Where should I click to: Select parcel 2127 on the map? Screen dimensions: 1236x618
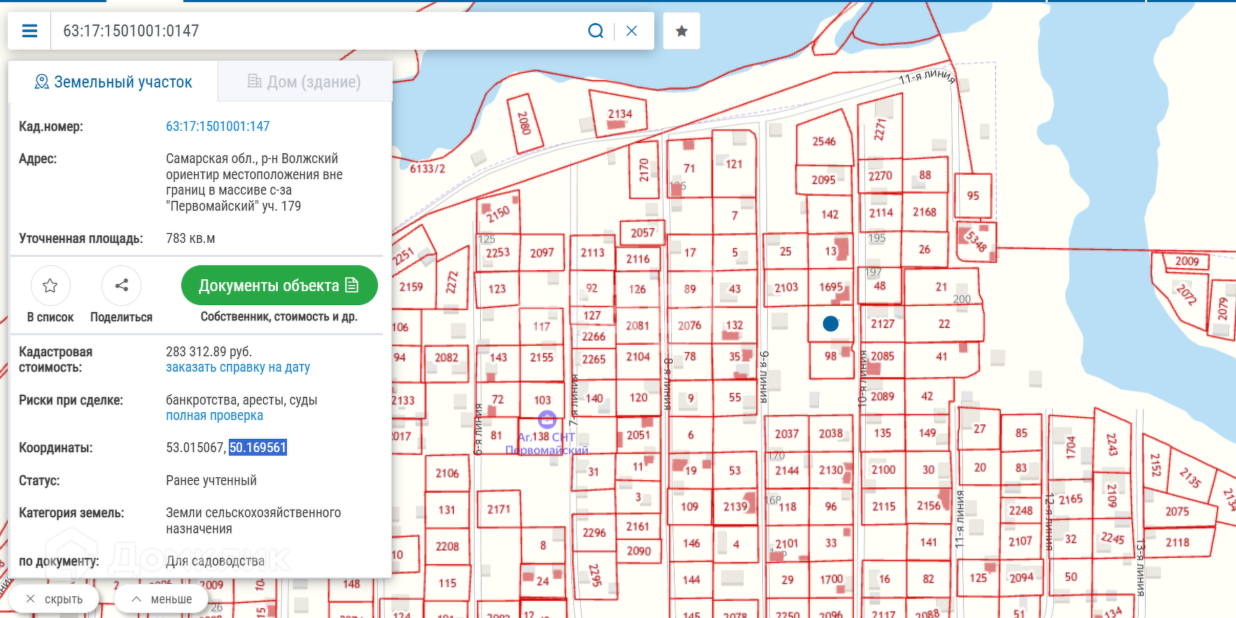[883, 324]
